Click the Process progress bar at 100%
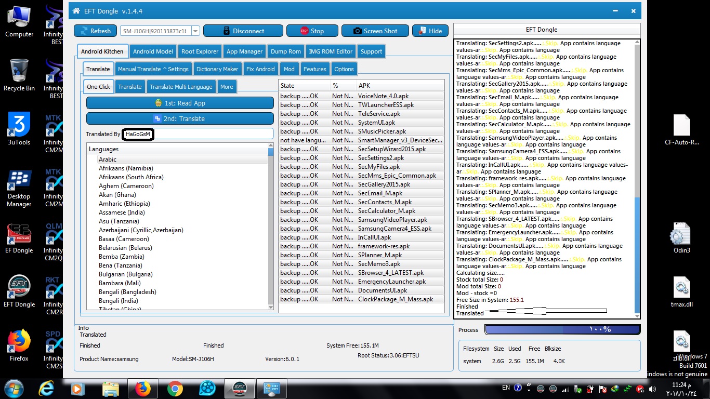 click(x=562, y=329)
